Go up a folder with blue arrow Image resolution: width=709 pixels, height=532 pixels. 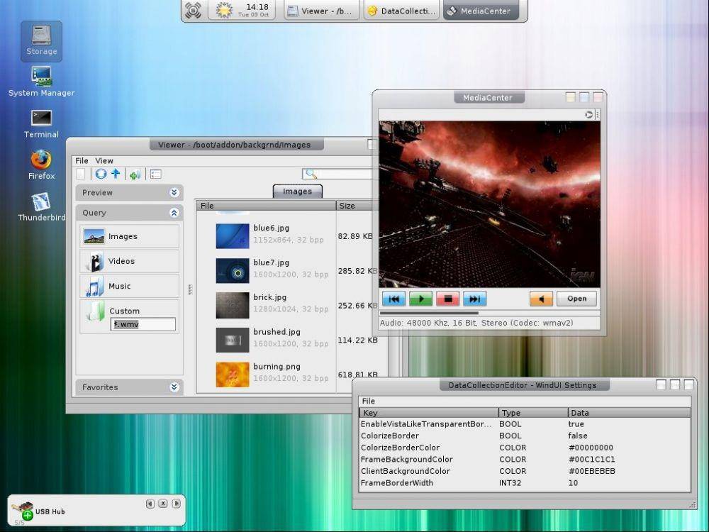click(x=116, y=174)
